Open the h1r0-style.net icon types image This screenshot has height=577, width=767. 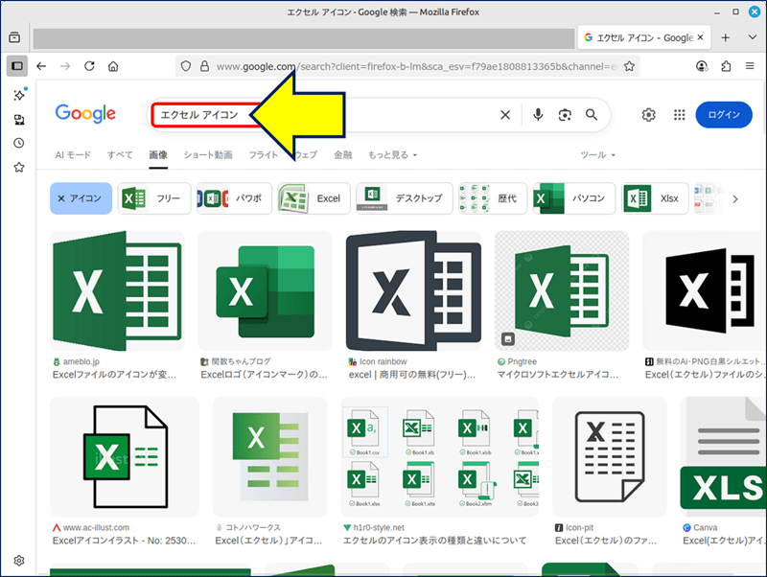coord(440,456)
